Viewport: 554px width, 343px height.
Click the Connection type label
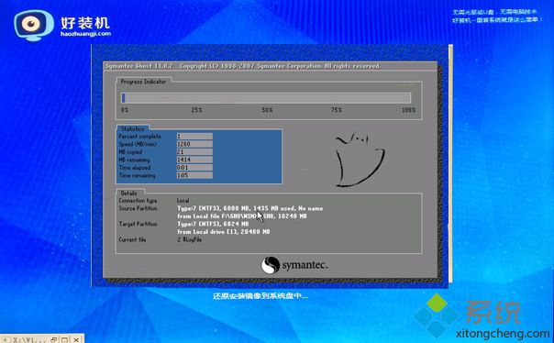click(138, 201)
